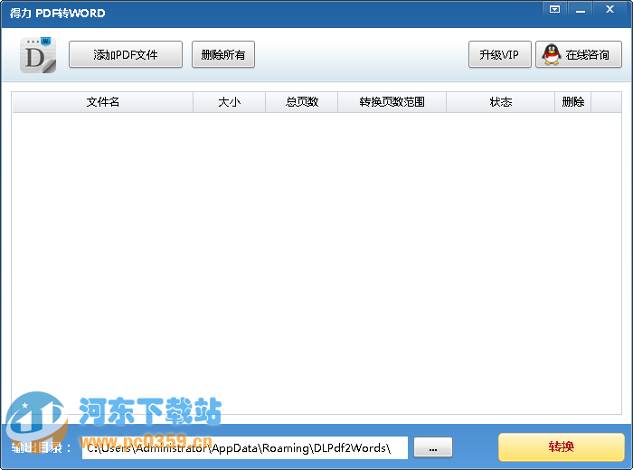633x470 pixels.
Task: Click the 总页数 column header
Action: 301,102
